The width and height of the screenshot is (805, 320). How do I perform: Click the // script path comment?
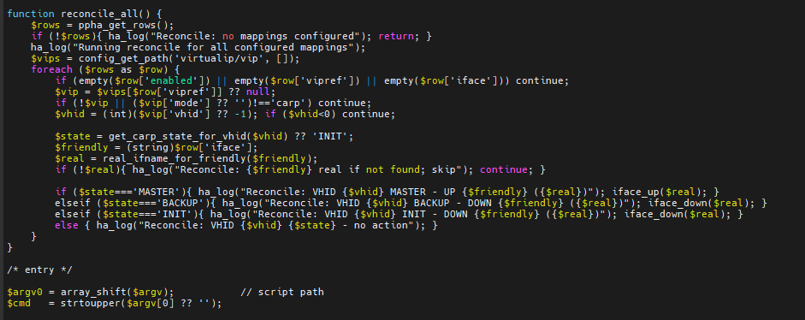pyautogui.click(x=281, y=292)
